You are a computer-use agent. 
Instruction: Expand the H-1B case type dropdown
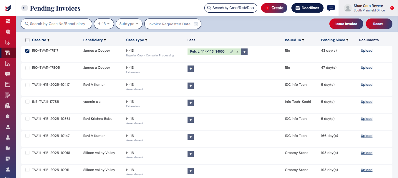point(104,24)
